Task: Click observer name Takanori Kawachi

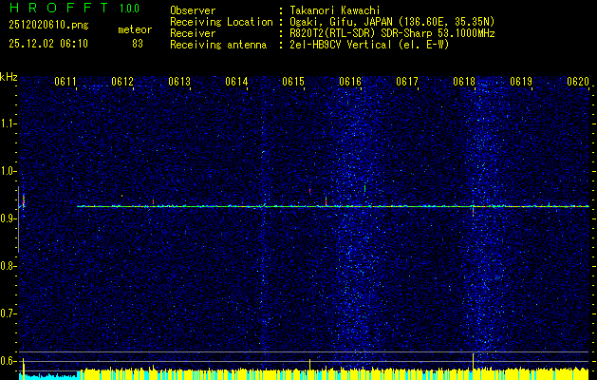Action: pos(334,10)
